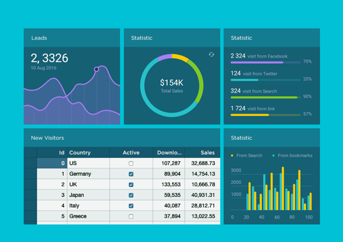This screenshot has height=242, width=343.
Task: Click the sales value 28,812.71
Action: tap(203, 205)
